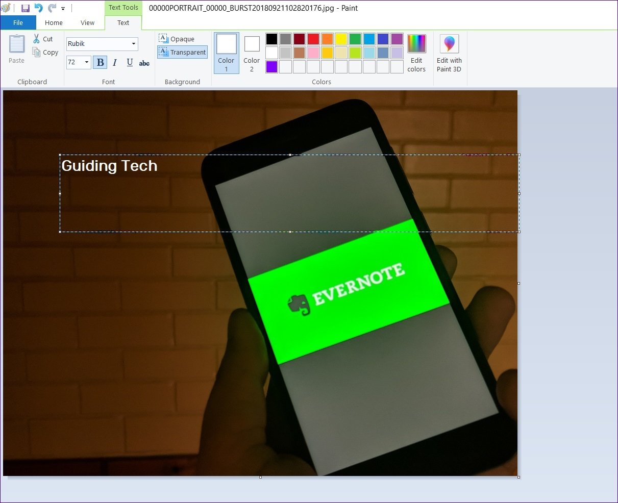Toggle Bold text formatting
This screenshot has height=503, width=618.
(100, 62)
